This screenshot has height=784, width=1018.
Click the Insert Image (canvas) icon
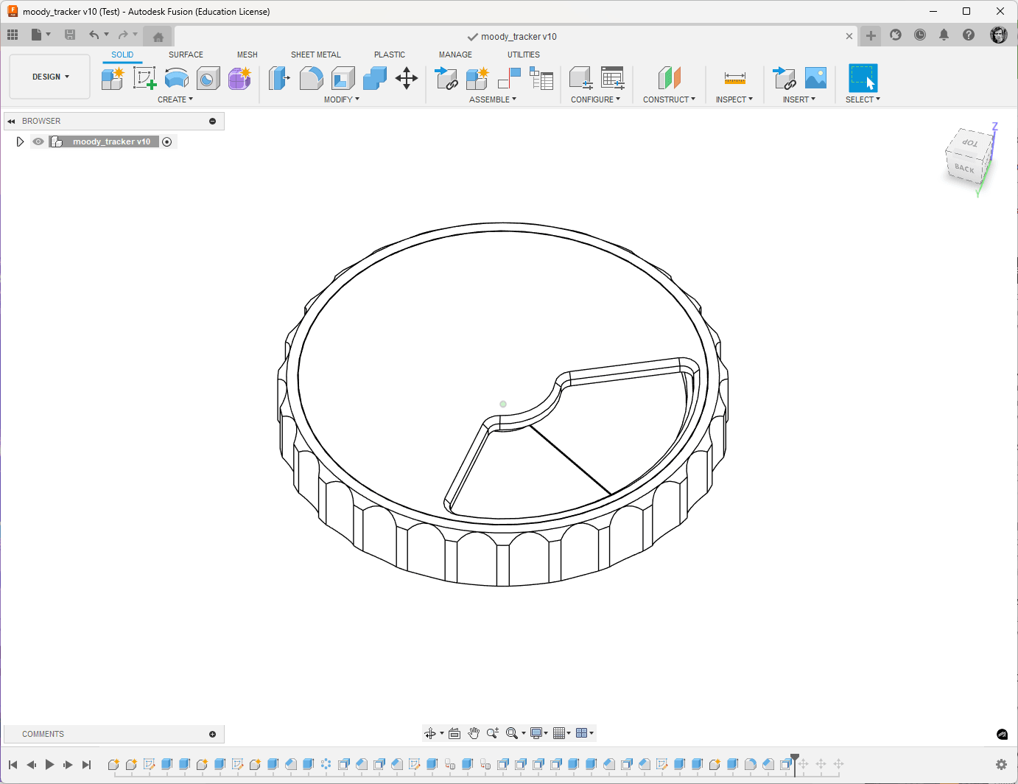click(815, 77)
